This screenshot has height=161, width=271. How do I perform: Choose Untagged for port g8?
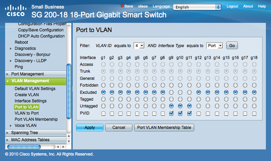click(163, 106)
